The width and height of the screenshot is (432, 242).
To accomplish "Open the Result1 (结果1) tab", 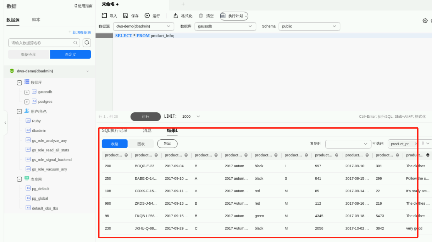I will tap(172, 130).
